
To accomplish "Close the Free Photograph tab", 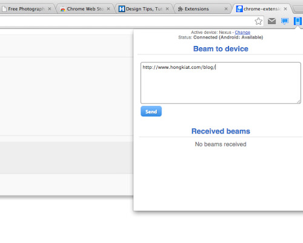I will [50, 9].
